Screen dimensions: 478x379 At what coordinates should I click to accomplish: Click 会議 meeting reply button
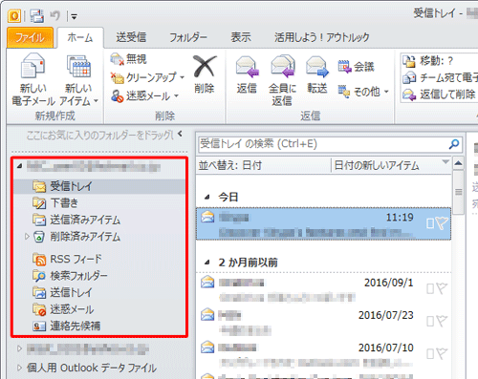(356, 67)
